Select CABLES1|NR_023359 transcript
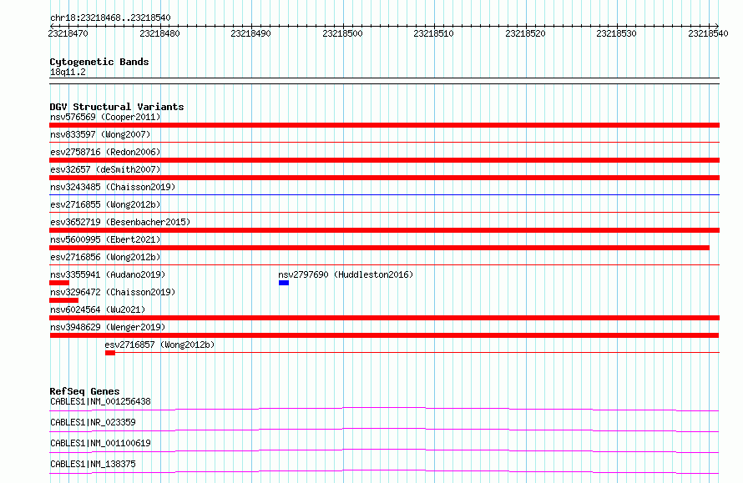 pos(93,422)
